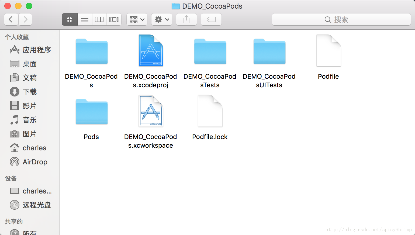Switch to list view

(x=85, y=19)
